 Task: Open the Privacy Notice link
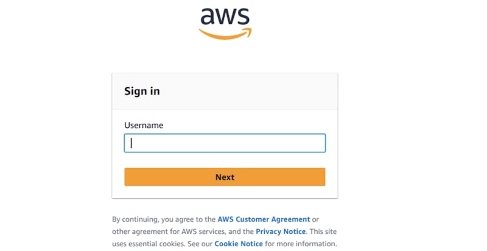click(281, 232)
